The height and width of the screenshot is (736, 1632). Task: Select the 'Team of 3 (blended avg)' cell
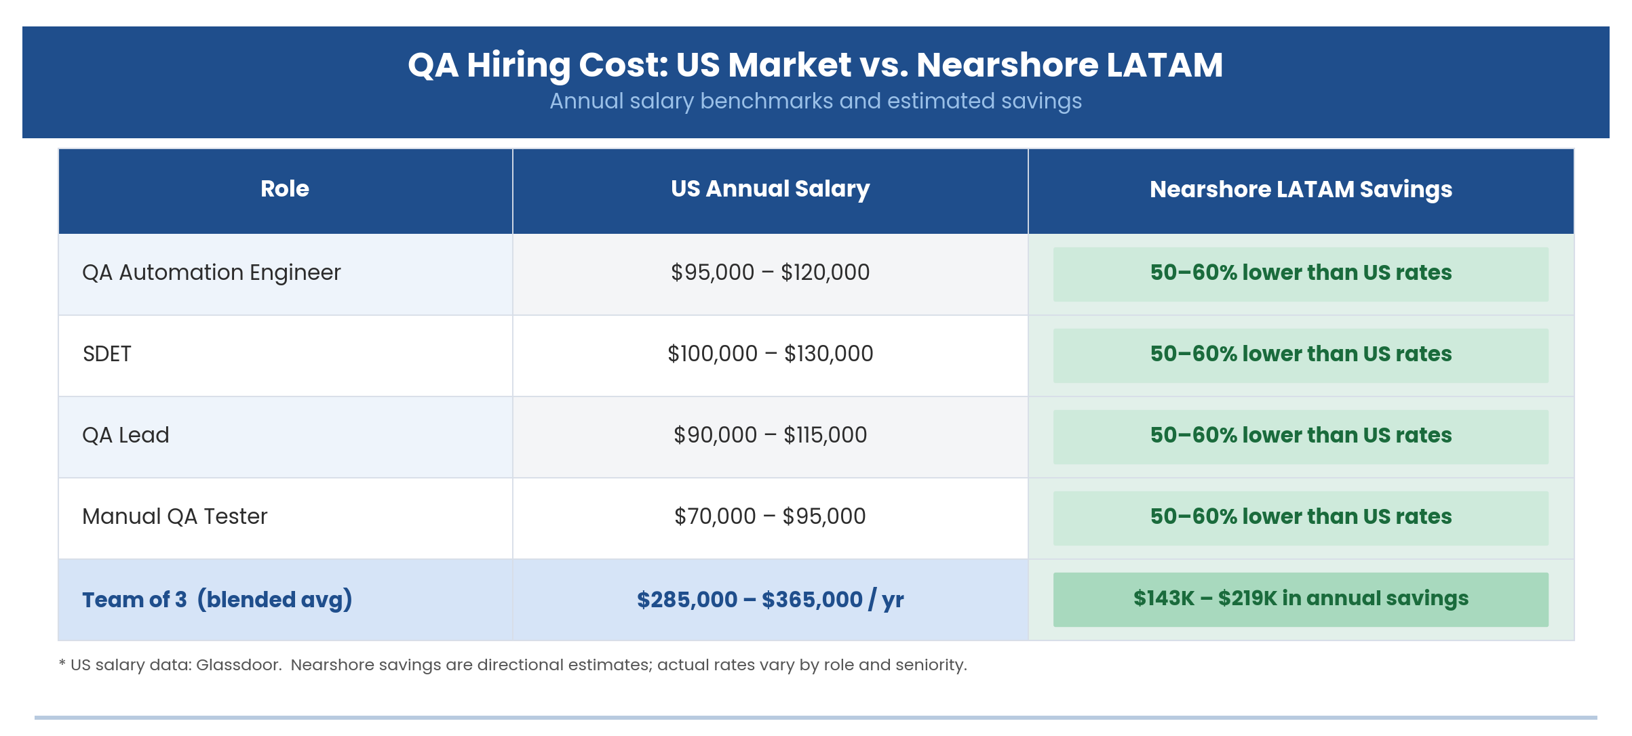pyautogui.click(x=285, y=600)
